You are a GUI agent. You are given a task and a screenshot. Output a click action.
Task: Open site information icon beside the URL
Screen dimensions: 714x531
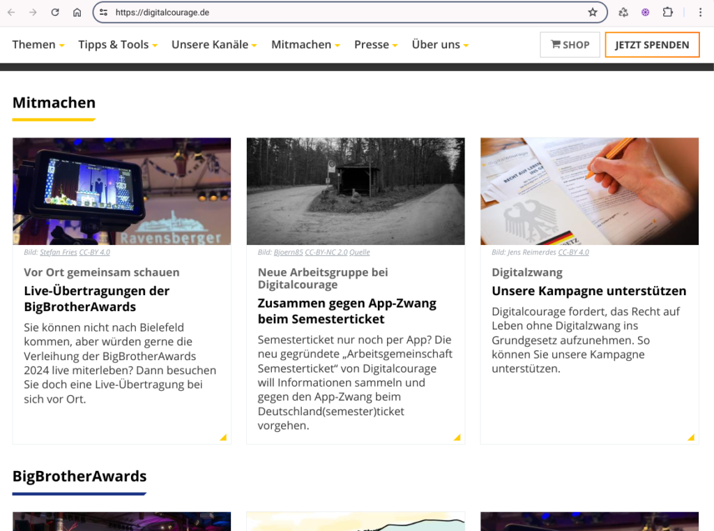click(104, 13)
